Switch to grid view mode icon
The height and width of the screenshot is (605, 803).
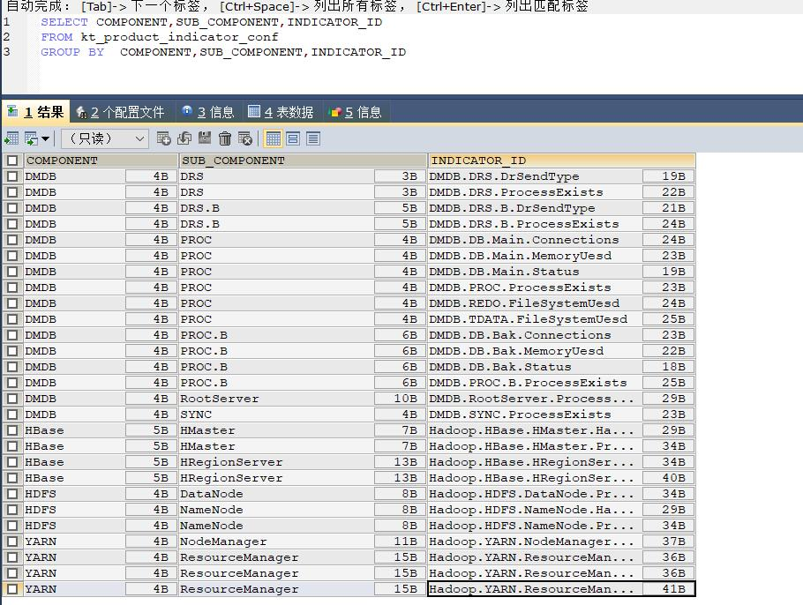click(274, 138)
